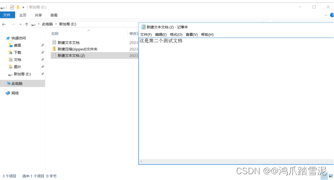This screenshot has height=180, width=334.
Task: Switch to the 主页 ribbon tab
Action: click(23, 15)
